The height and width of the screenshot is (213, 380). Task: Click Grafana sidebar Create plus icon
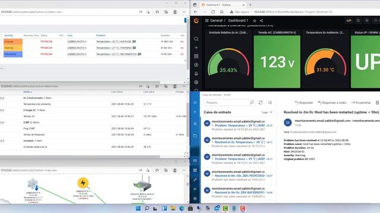[x=196, y=47]
